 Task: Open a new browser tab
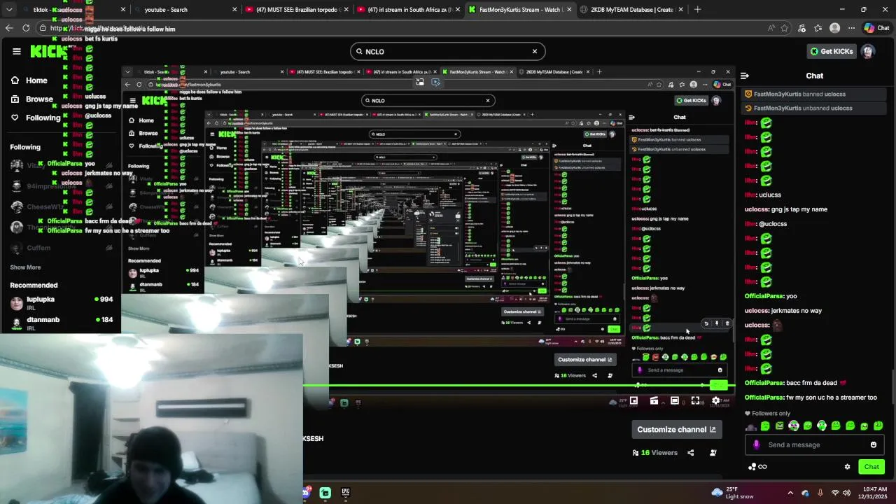(x=698, y=10)
